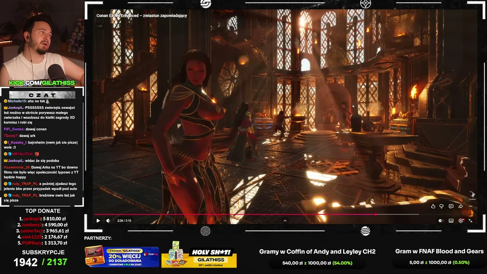
Task: Click the SUBSKRYPCJE heading
Action: [x=43, y=252]
